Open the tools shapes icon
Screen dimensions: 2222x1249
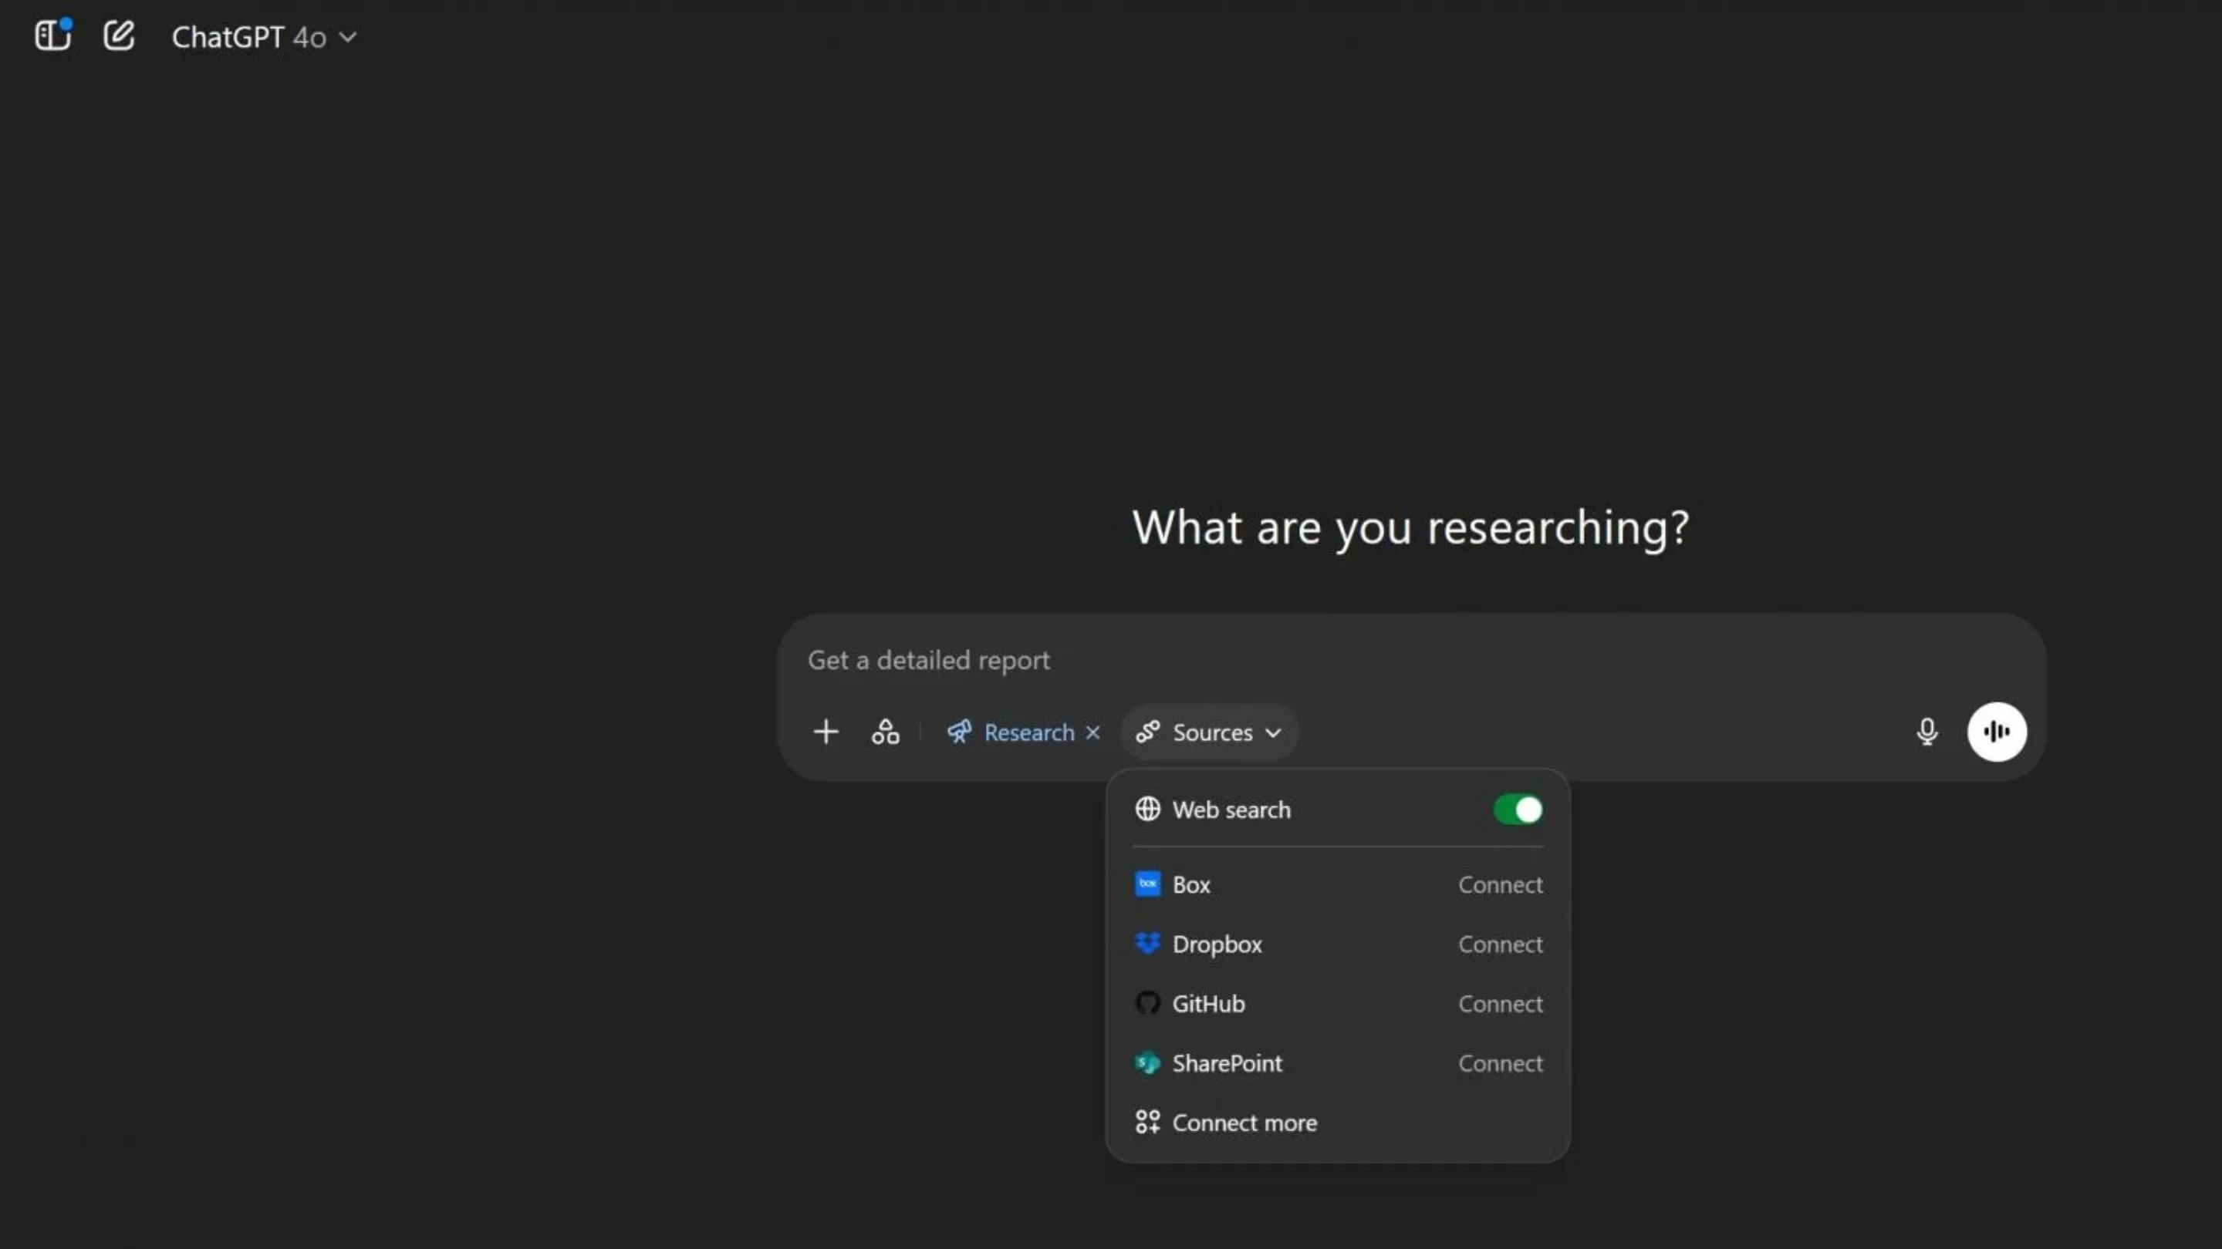point(885,732)
